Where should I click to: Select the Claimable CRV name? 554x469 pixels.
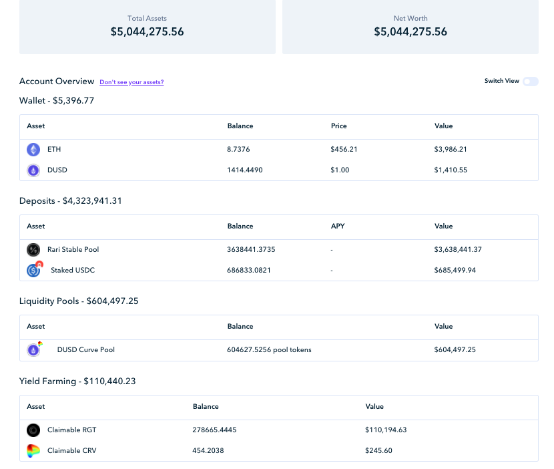[x=71, y=450]
